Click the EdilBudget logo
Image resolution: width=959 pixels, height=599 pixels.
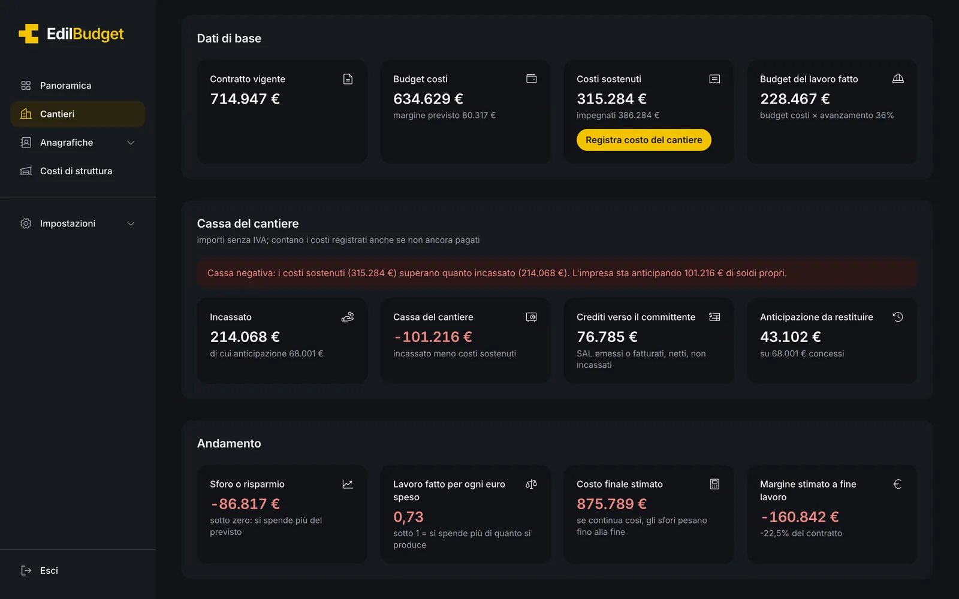point(71,34)
